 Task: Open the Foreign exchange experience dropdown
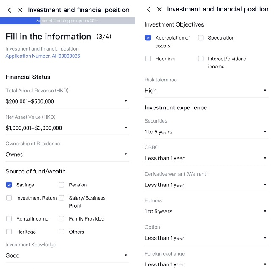(207, 264)
